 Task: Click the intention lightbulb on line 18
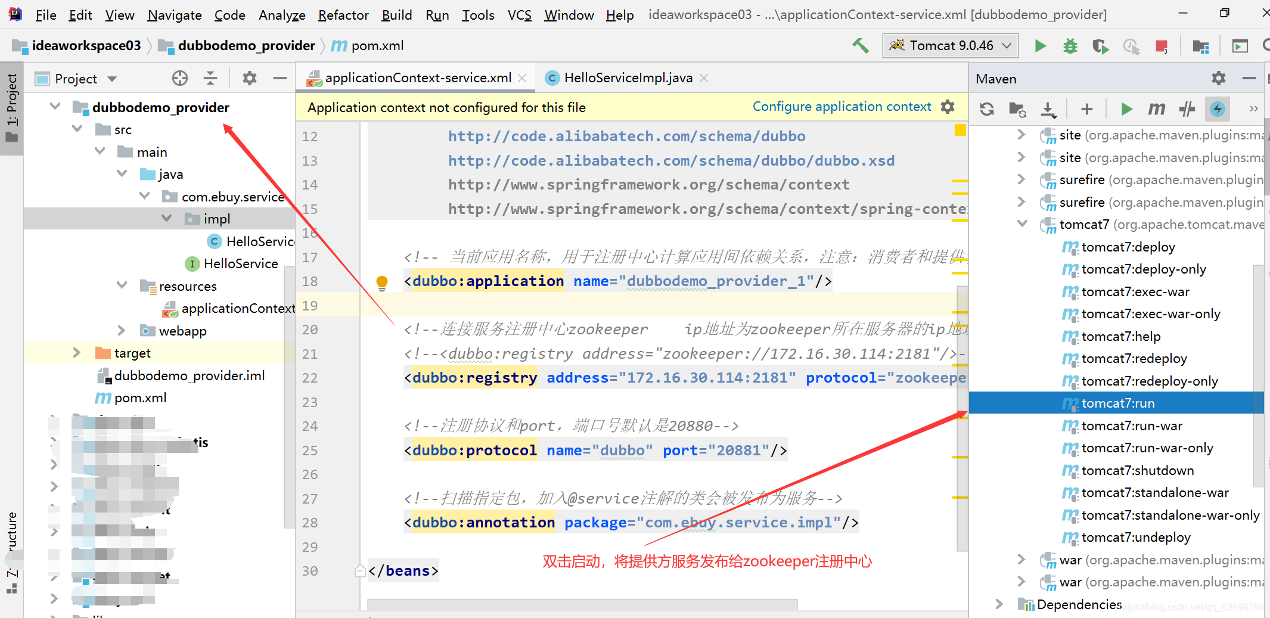pyautogui.click(x=382, y=282)
